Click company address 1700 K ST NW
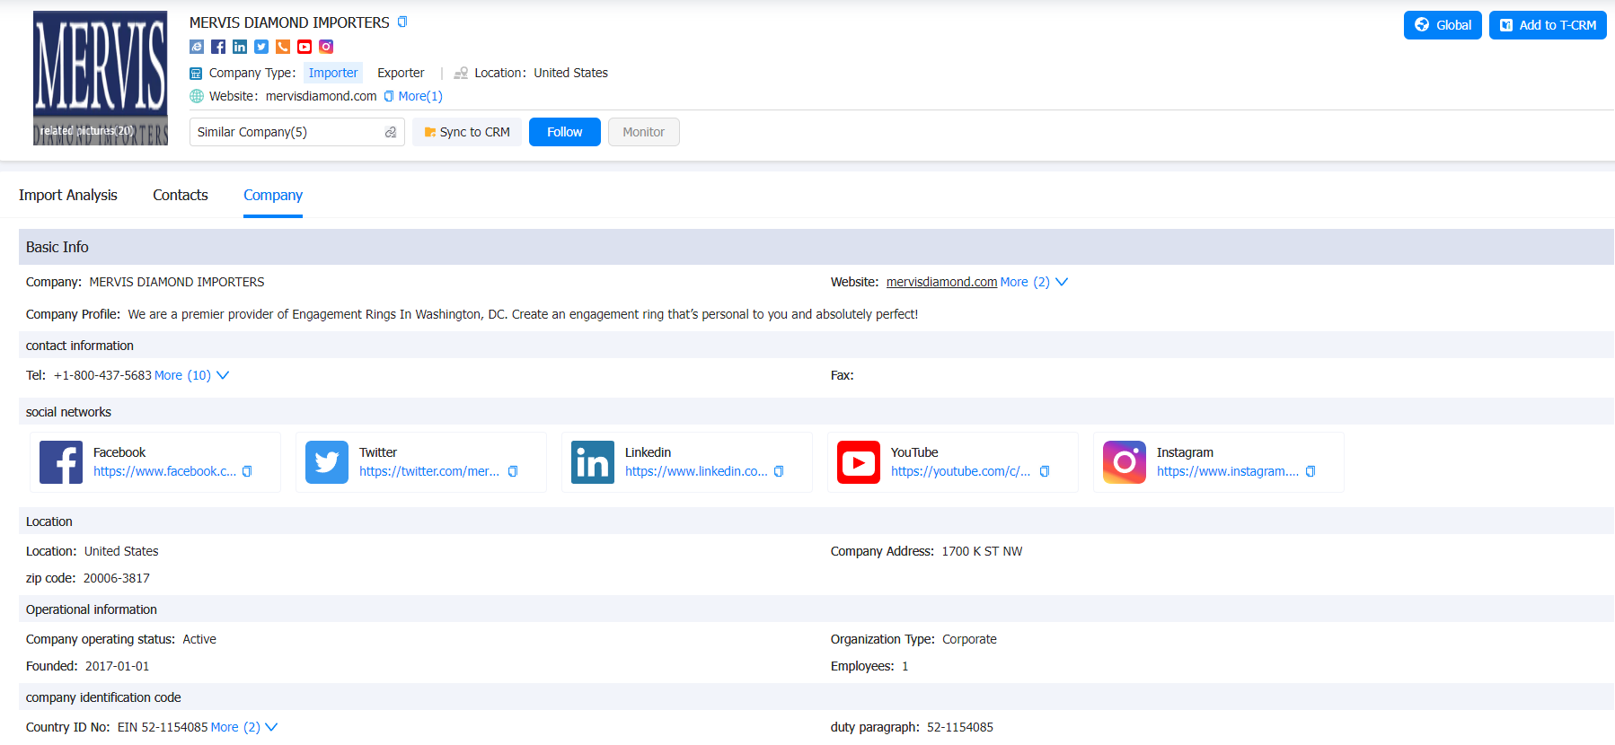Image resolution: width=1615 pixels, height=745 pixels. point(982,551)
